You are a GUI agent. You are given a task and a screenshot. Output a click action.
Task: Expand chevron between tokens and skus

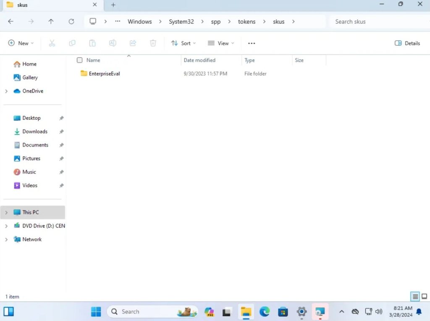pos(264,21)
